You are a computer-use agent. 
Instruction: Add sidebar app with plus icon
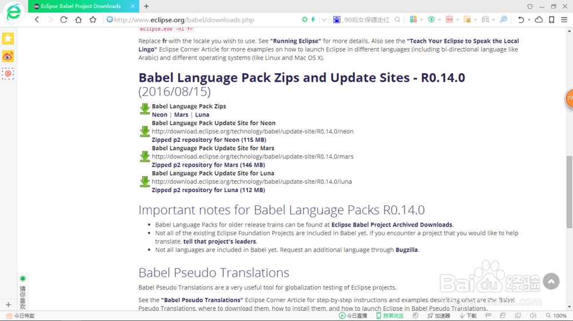pos(8,304)
